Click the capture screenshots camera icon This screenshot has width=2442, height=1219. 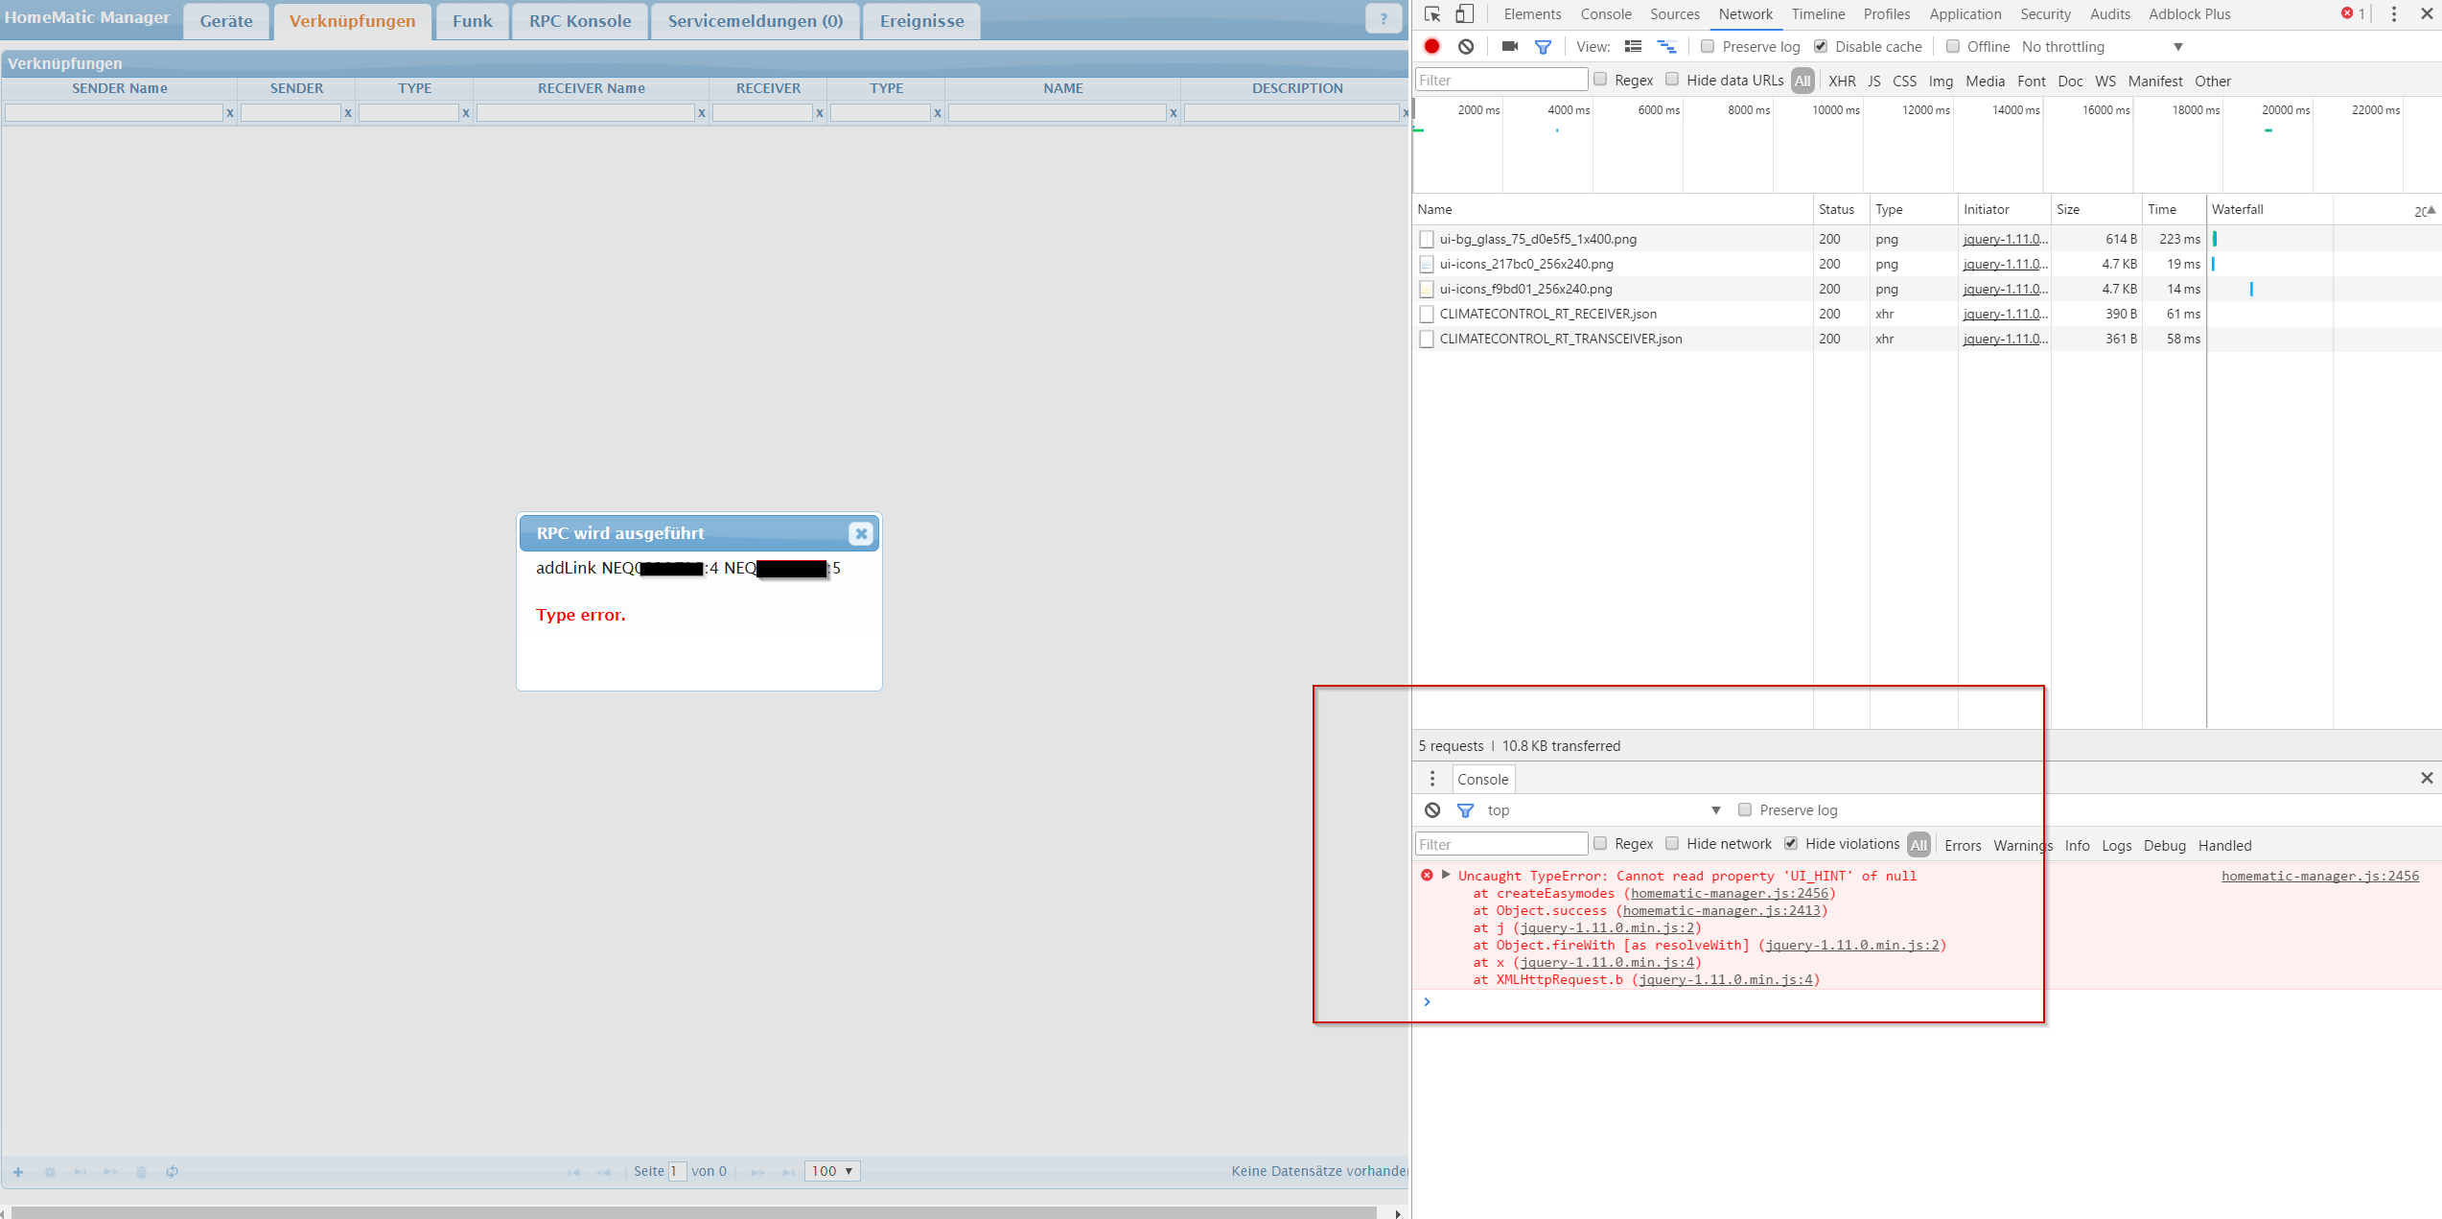(1510, 46)
